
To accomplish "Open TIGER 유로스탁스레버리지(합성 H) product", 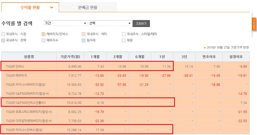I will tap(29, 112).
